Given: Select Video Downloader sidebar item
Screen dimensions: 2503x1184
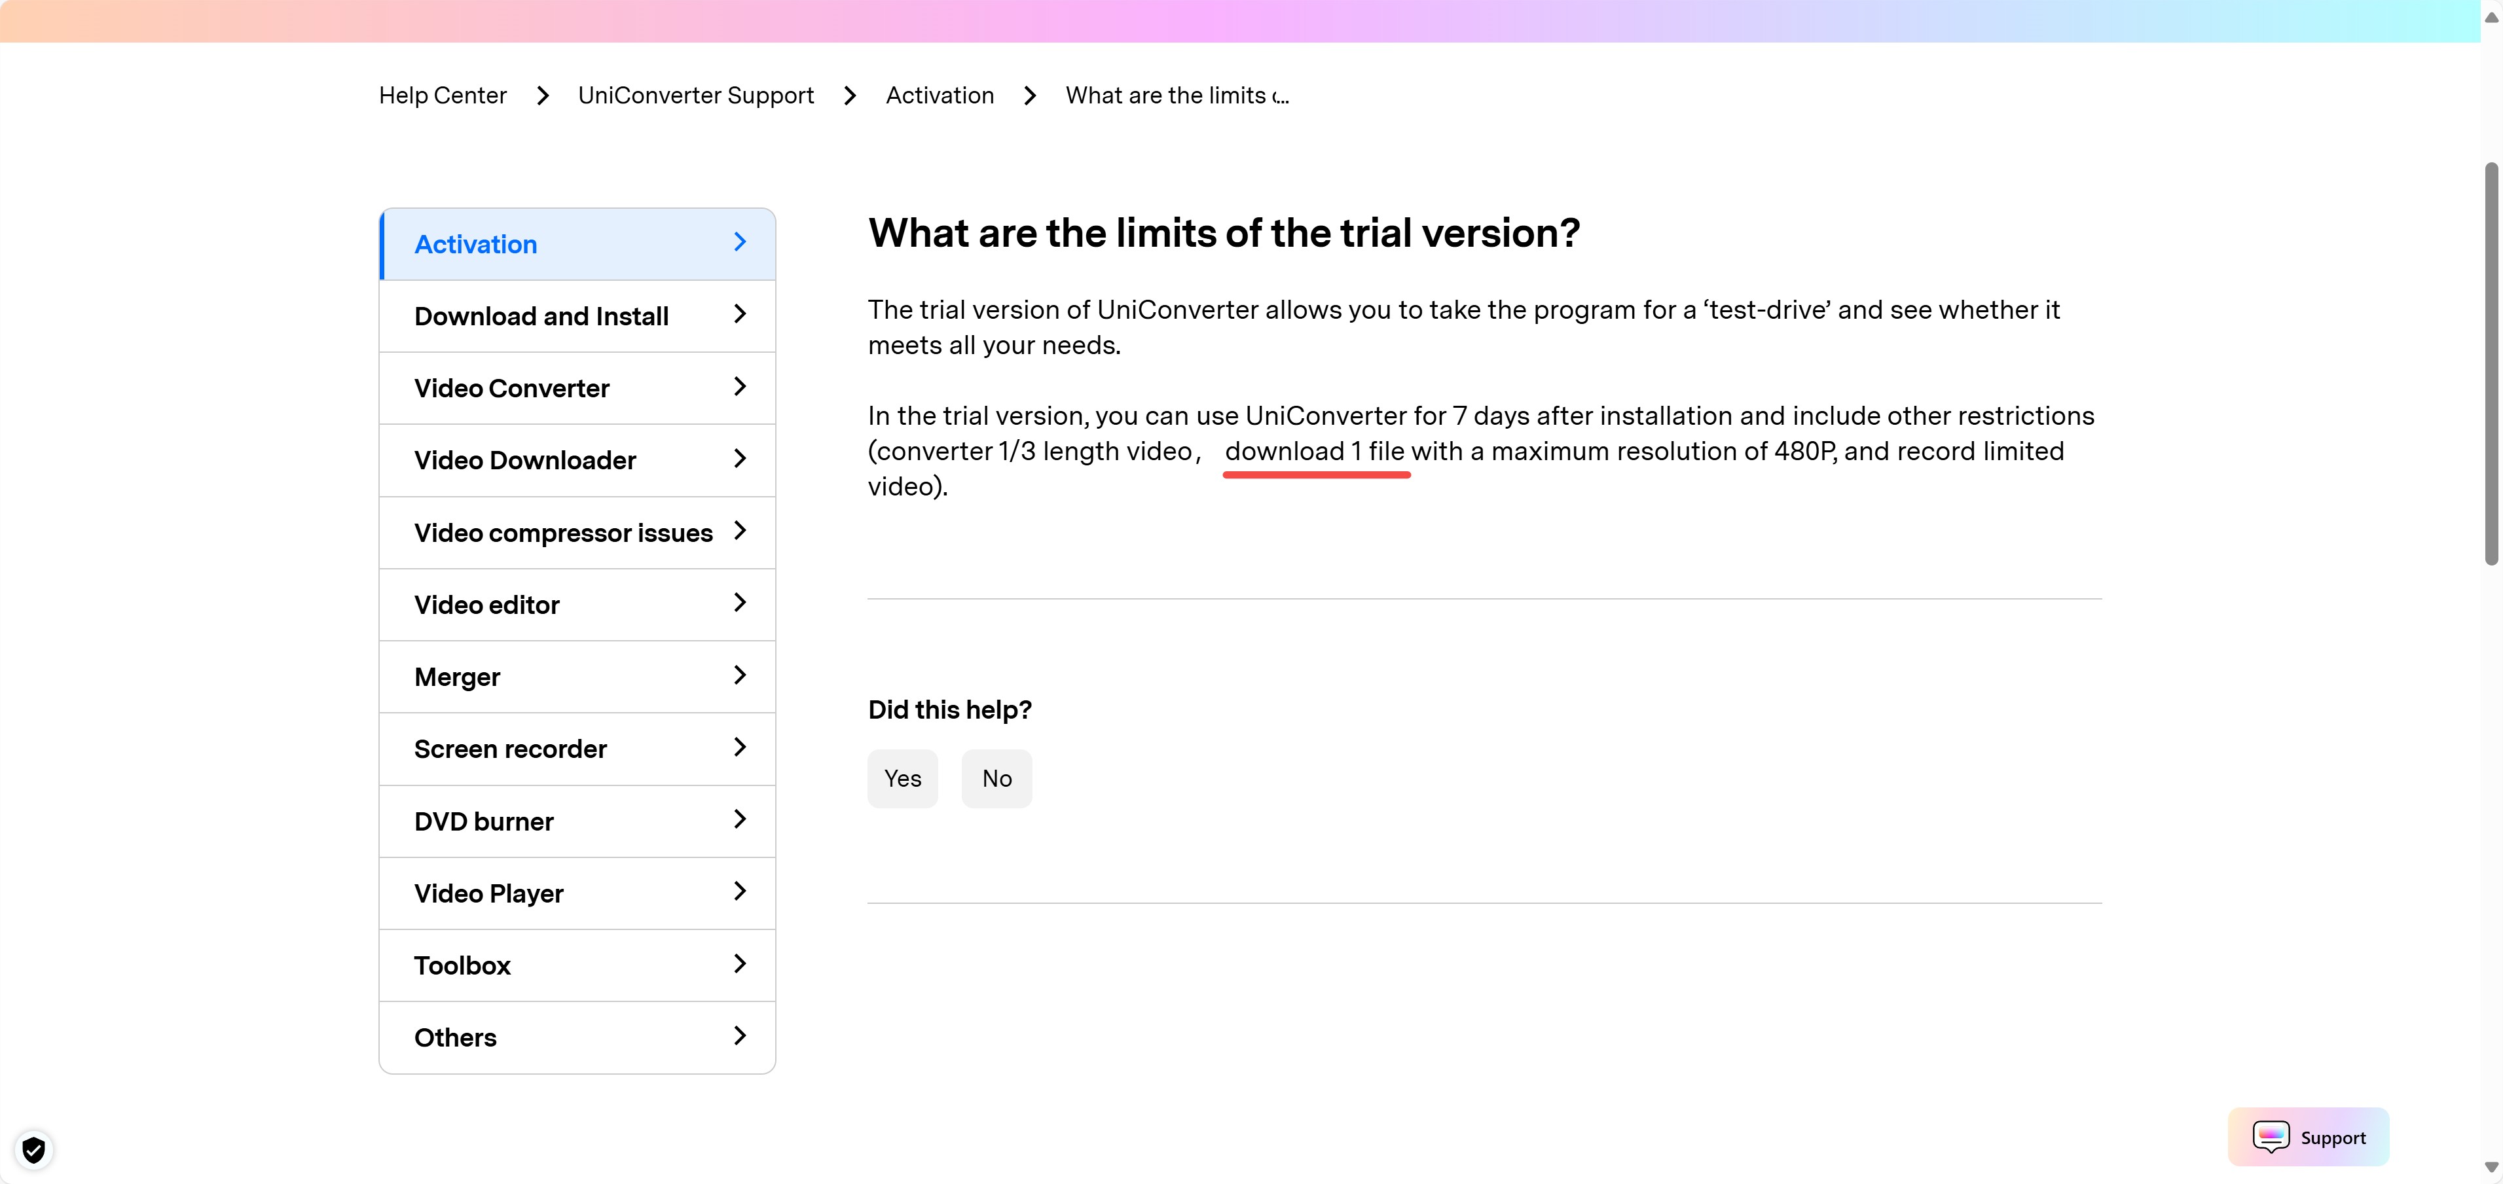Looking at the screenshot, I should (x=577, y=460).
